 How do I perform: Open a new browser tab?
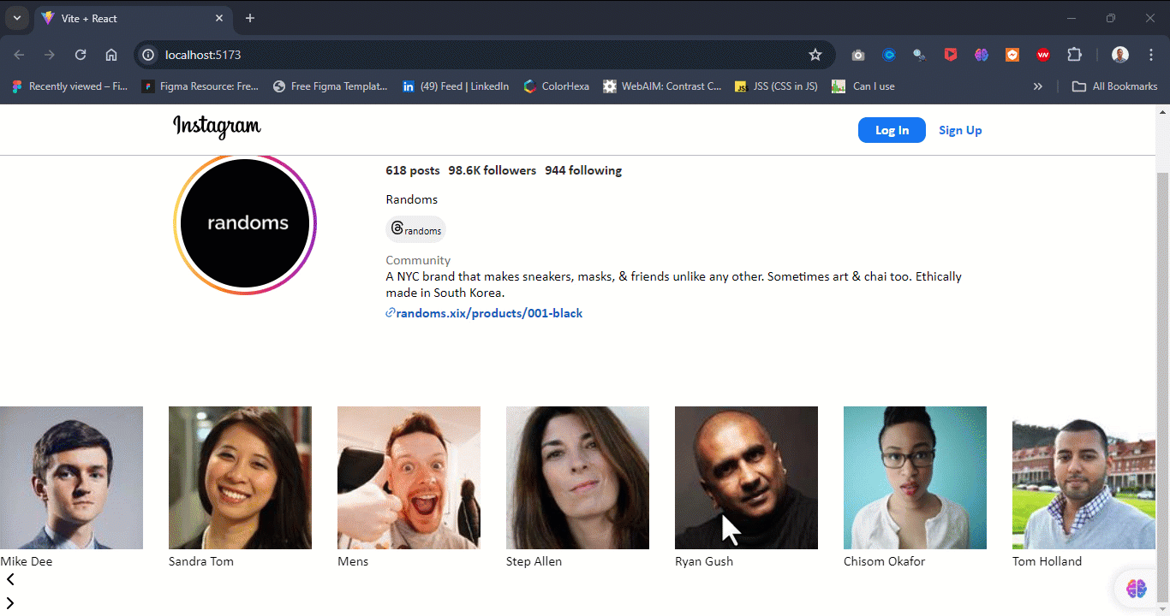pos(250,18)
